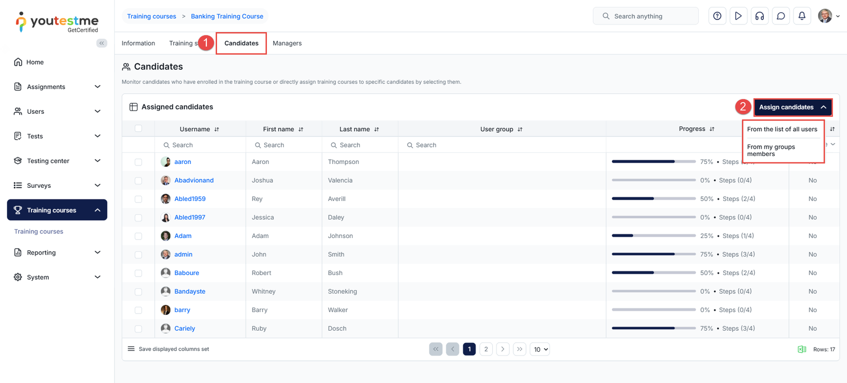Click the play video tutorial icon

738,16
